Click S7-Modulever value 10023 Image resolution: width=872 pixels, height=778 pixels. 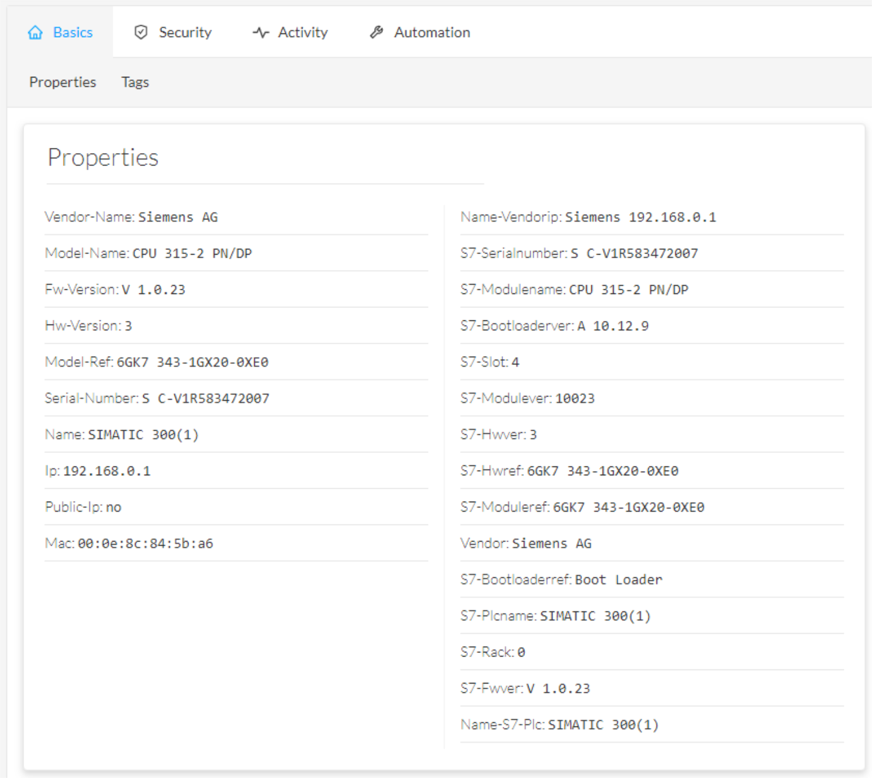point(575,398)
